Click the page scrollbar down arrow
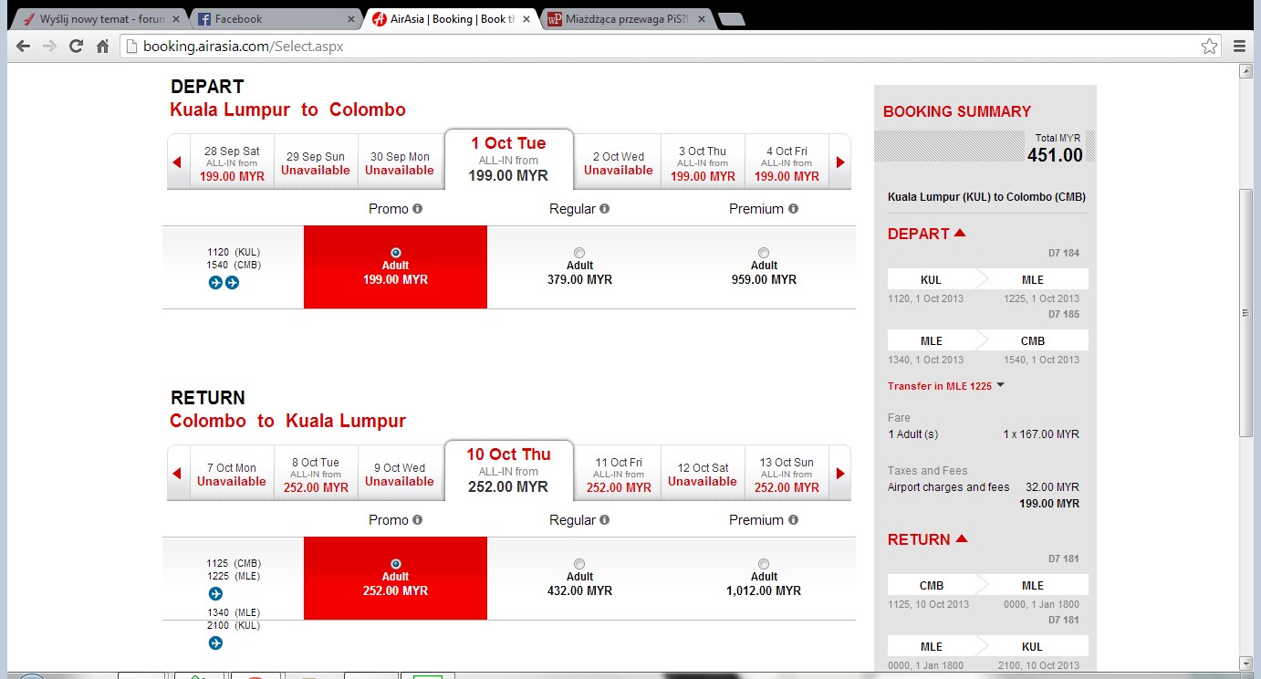Screen dimensions: 1261x679 1245,663
